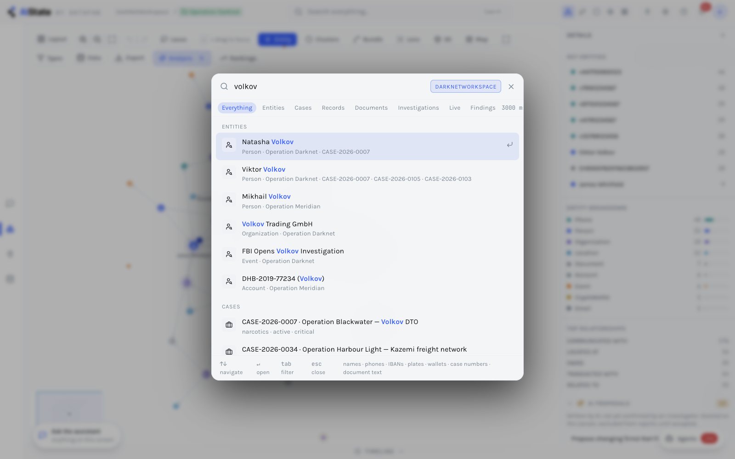
Task: Select the Live tab
Action: (x=455, y=108)
